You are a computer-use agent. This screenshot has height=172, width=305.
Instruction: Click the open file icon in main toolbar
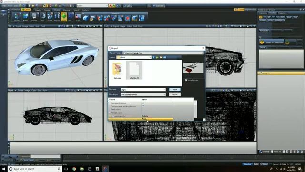[33, 6]
